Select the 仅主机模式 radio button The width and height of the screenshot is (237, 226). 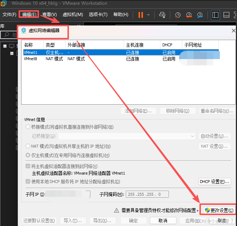coord(28,155)
